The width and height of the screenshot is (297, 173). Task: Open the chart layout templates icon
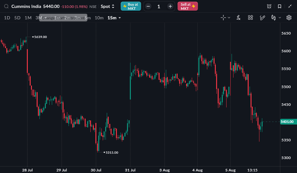coord(251,18)
